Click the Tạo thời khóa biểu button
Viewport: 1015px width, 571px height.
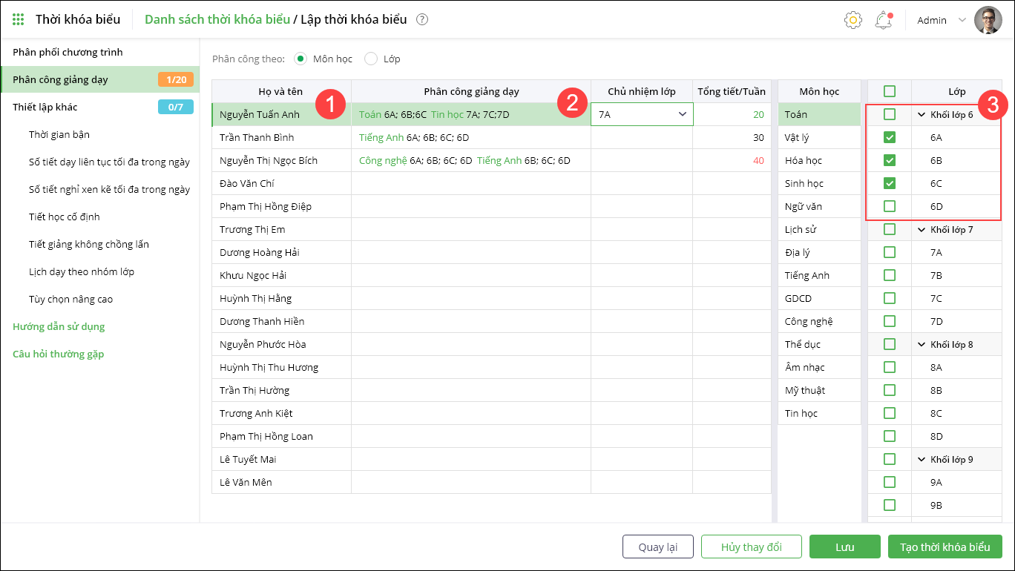tap(945, 547)
